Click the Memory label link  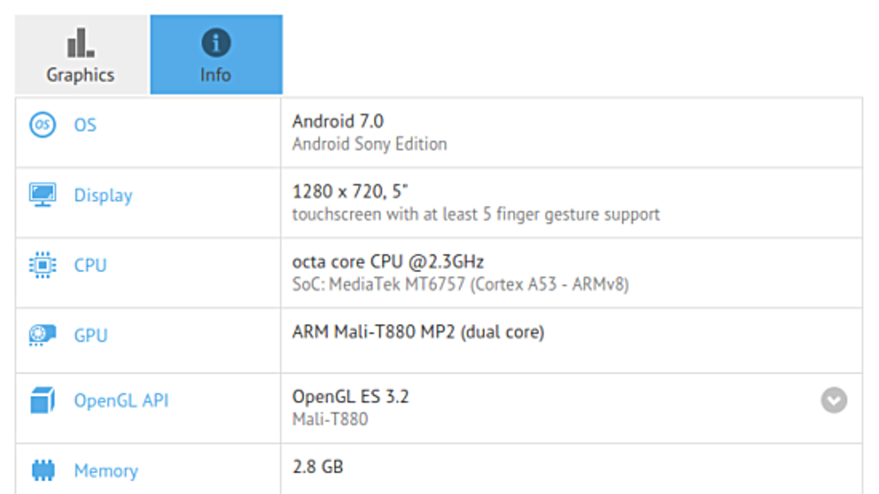tap(106, 471)
